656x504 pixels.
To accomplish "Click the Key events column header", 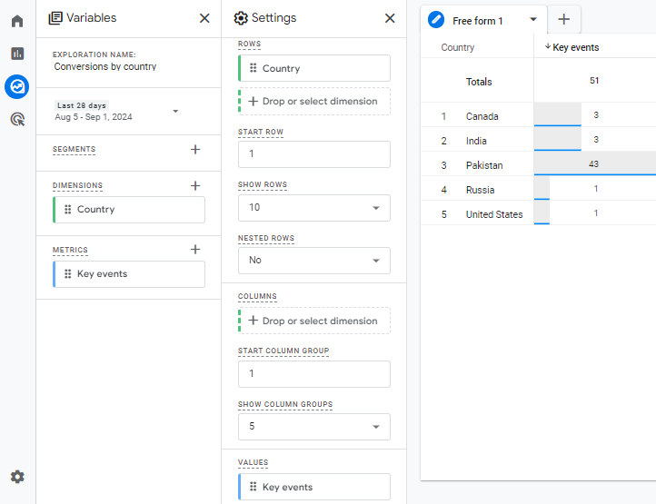I will (576, 47).
